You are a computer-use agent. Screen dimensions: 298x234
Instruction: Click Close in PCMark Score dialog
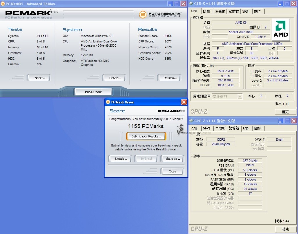[x=172, y=171]
